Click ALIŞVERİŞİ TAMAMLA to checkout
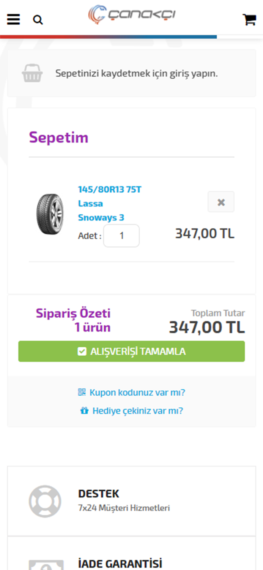Viewport: 263px width, 570px height. coord(131,351)
